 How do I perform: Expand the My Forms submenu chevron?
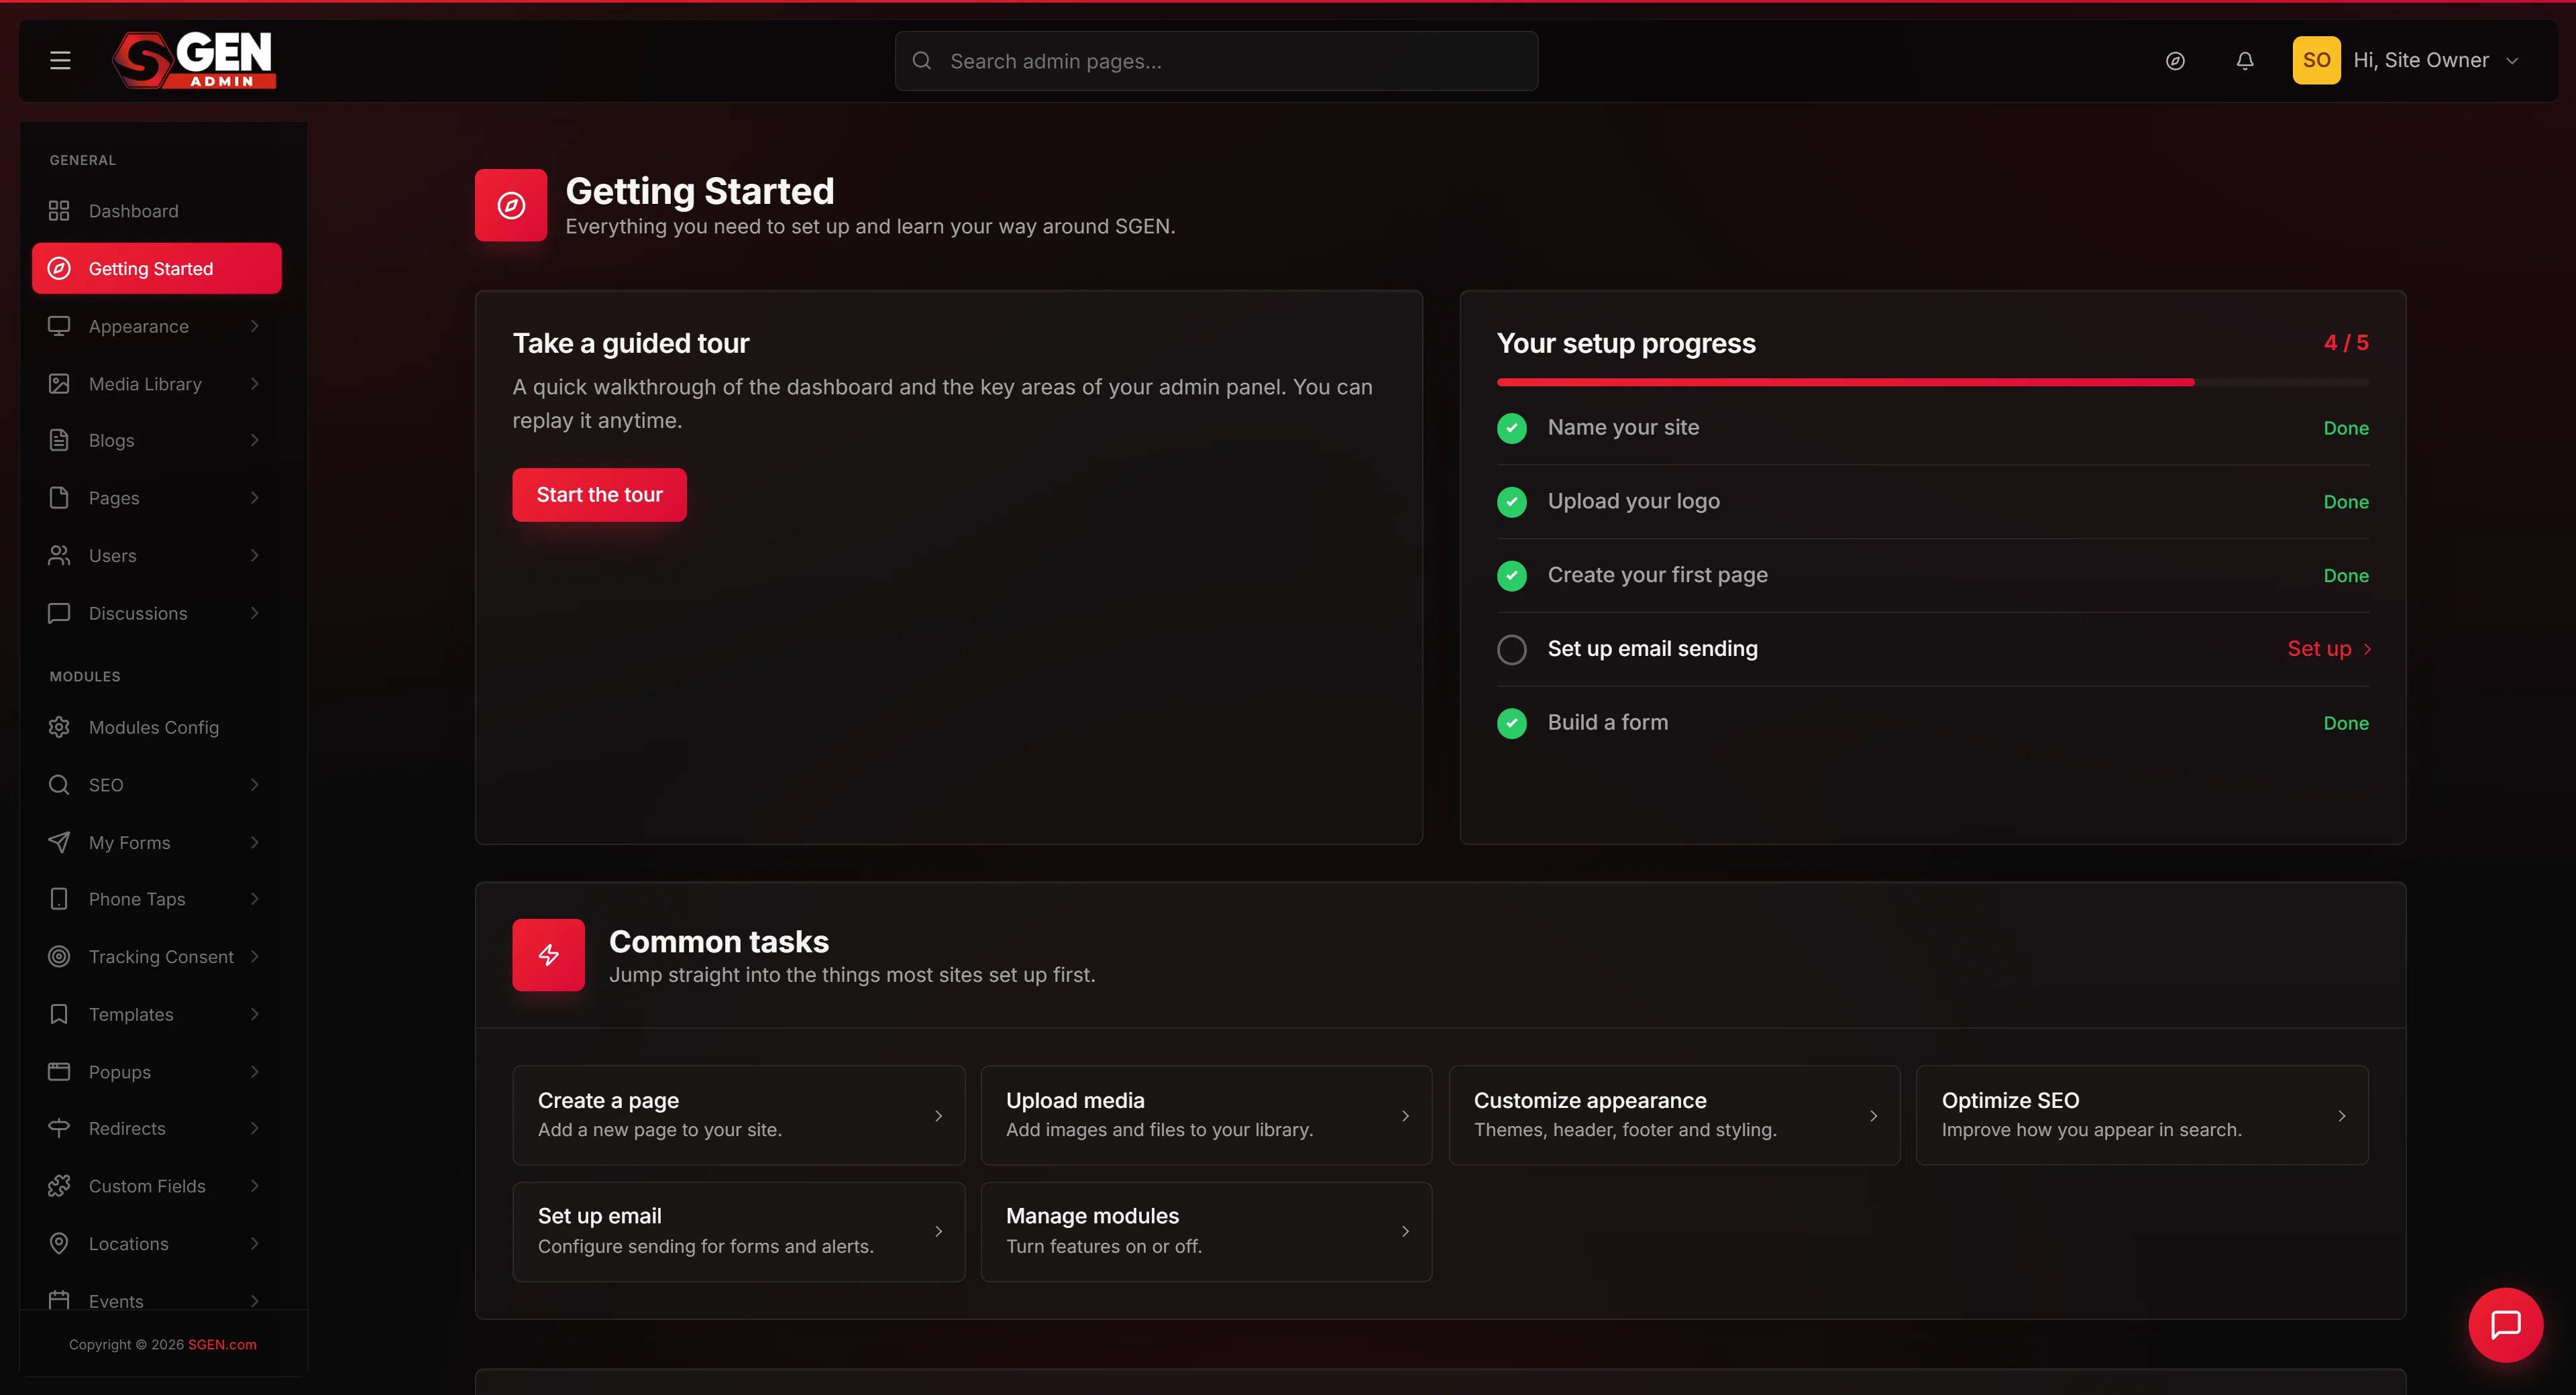pos(254,842)
